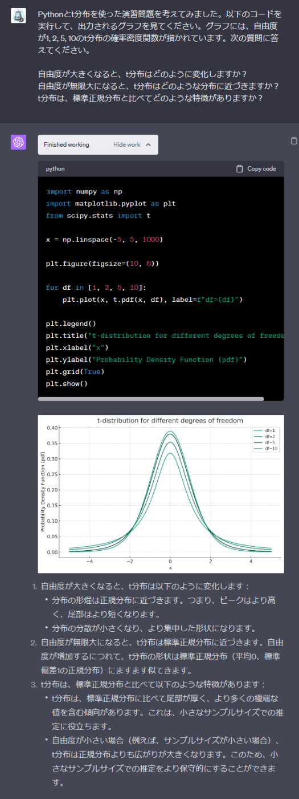
Task: Click the code line 'plt.show()'
Action: click(67, 384)
